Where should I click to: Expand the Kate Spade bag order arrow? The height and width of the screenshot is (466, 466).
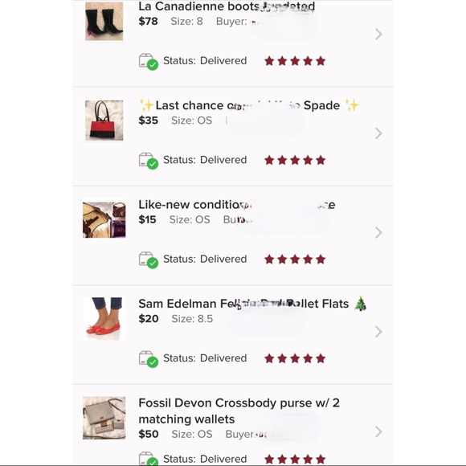378,133
